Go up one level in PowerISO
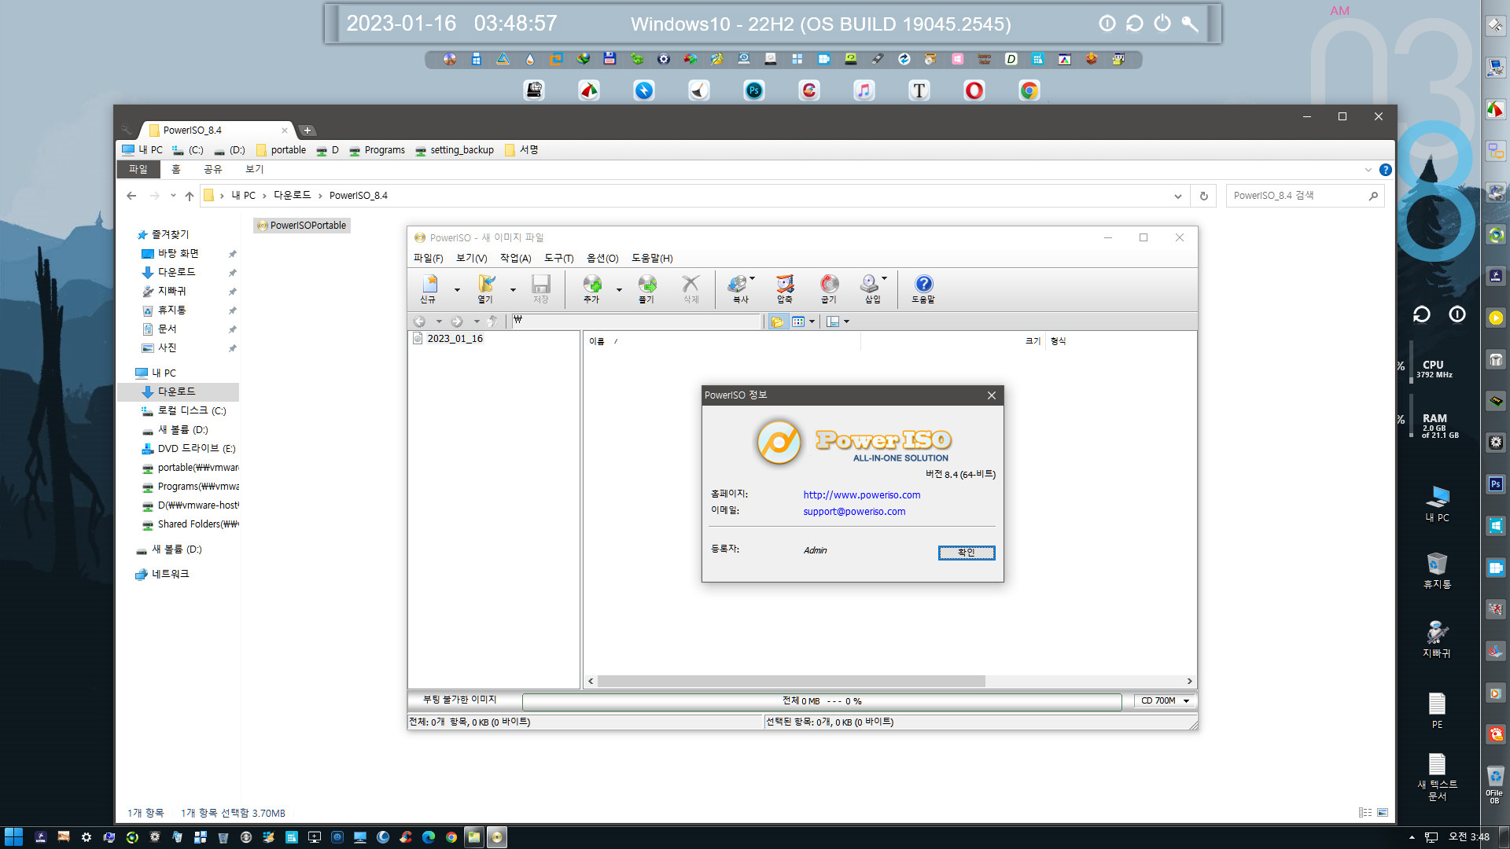 (x=493, y=322)
